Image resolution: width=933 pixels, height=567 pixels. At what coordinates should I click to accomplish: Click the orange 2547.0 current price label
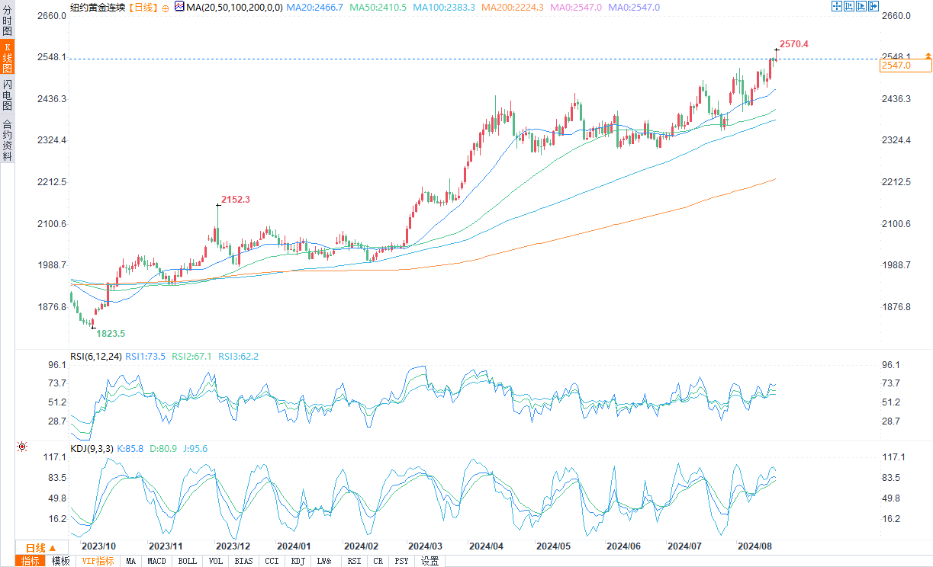click(x=905, y=66)
